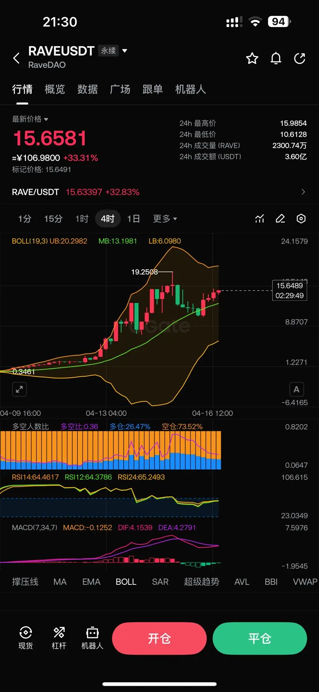
Task: Switch to 行情 tab
Action: click(x=22, y=89)
